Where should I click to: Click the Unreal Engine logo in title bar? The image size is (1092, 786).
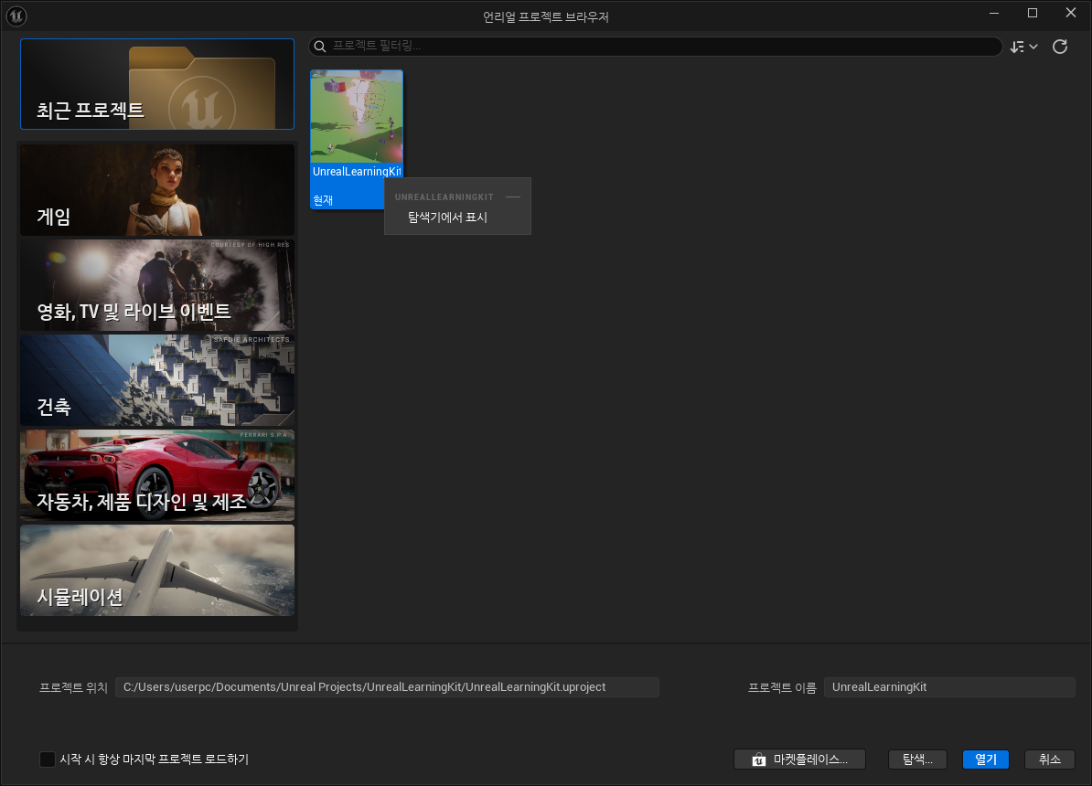coord(16,16)
